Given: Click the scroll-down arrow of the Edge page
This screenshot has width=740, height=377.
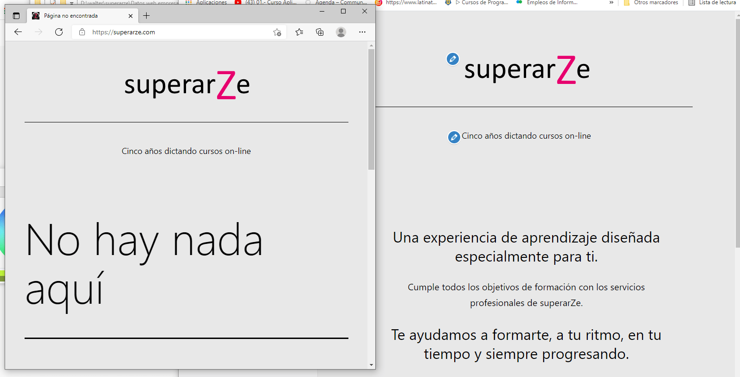Looking at the screenshot, I should click(371, 365).
